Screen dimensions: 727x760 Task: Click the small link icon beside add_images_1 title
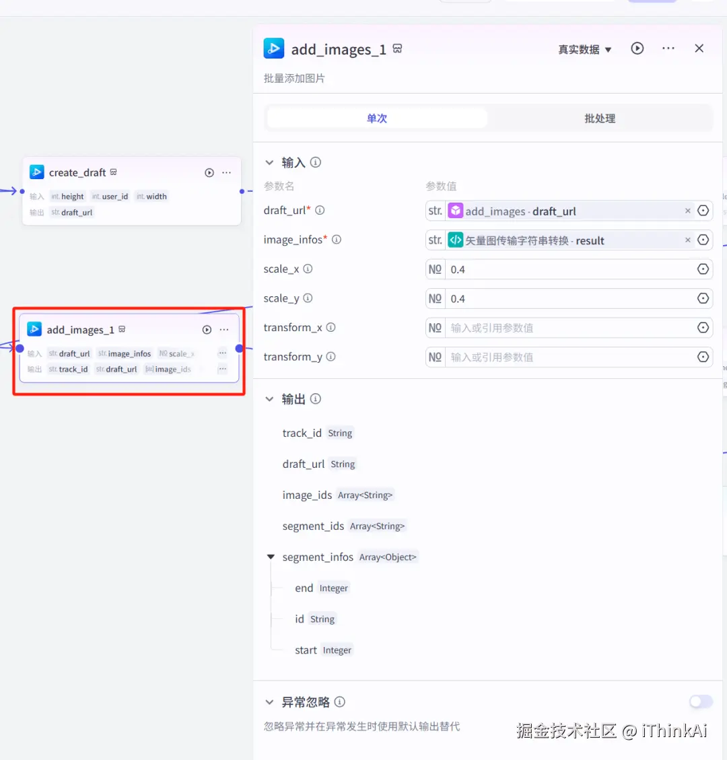click(x=397, y=48)
